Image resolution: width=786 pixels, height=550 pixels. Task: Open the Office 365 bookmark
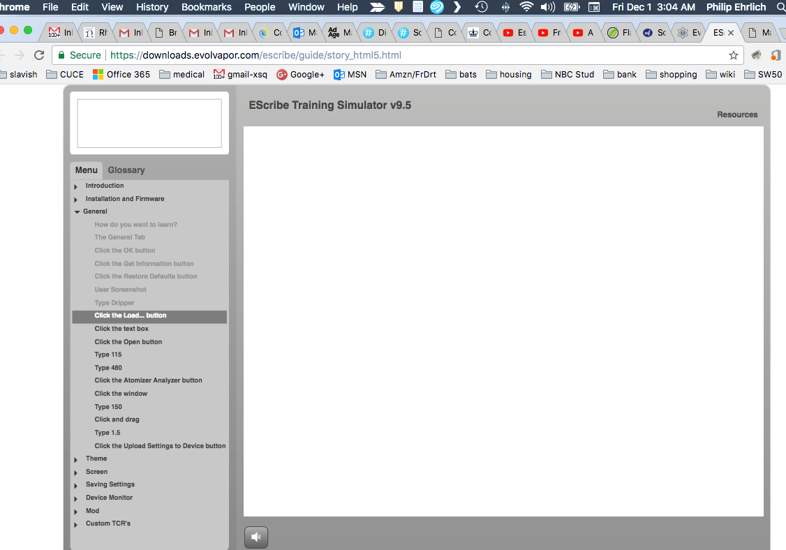(x=121, y=74)
